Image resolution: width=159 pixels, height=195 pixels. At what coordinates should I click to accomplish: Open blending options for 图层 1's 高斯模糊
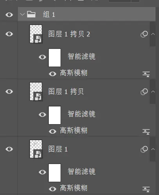coord(146,190)
